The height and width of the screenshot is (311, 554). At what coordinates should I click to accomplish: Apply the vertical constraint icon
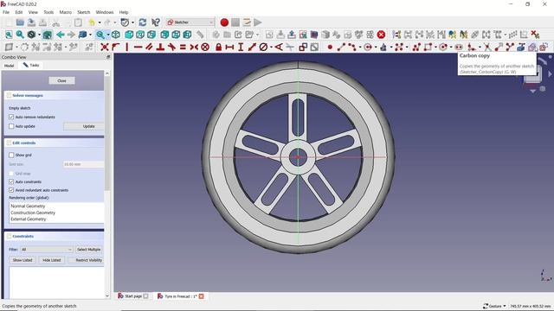[x=127, y=47]
